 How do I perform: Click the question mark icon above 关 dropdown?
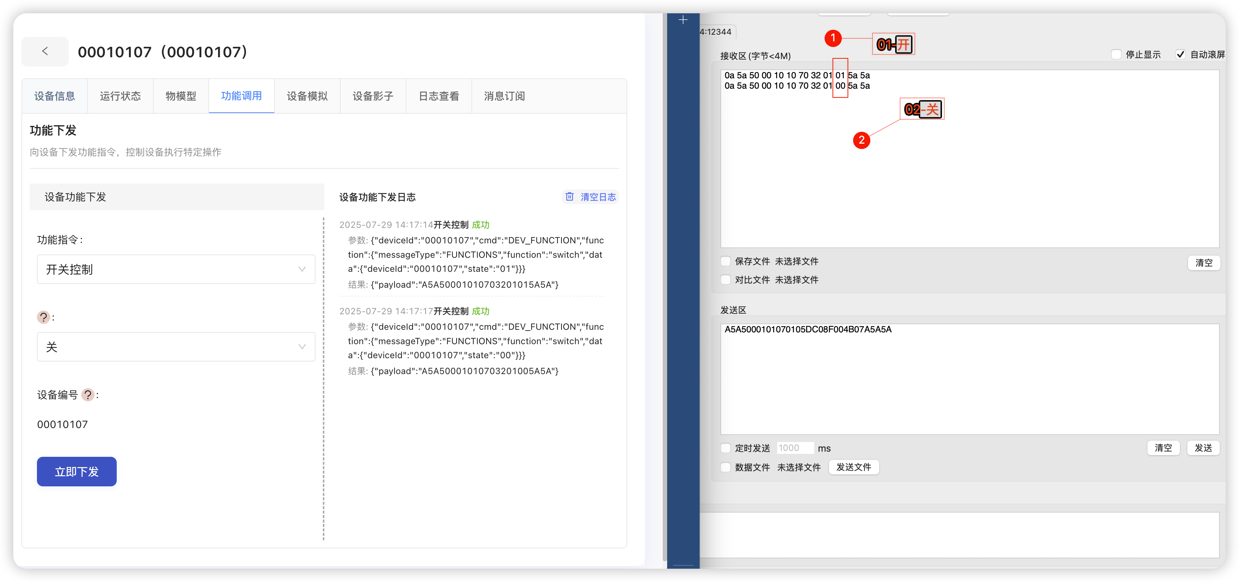[43, 318]
